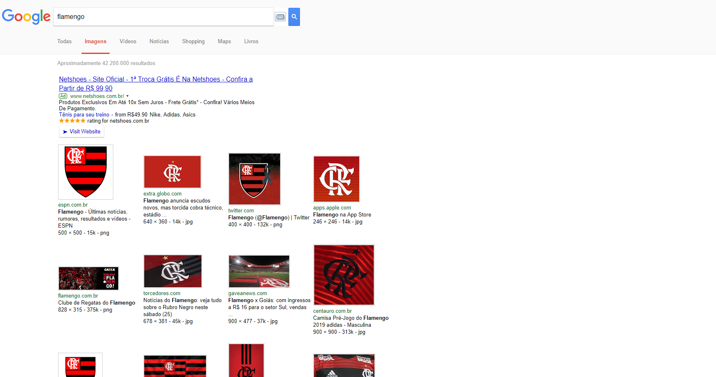Image resolution: width=716 pixels, height=377 pixels.
Task: Open the on-screen keyboard icon
Action: pos(281,17)
